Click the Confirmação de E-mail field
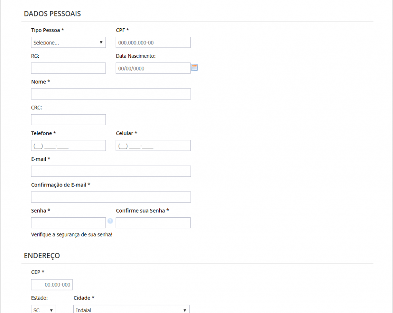Viewport: 393px width, 313px height. coord(111,197)
